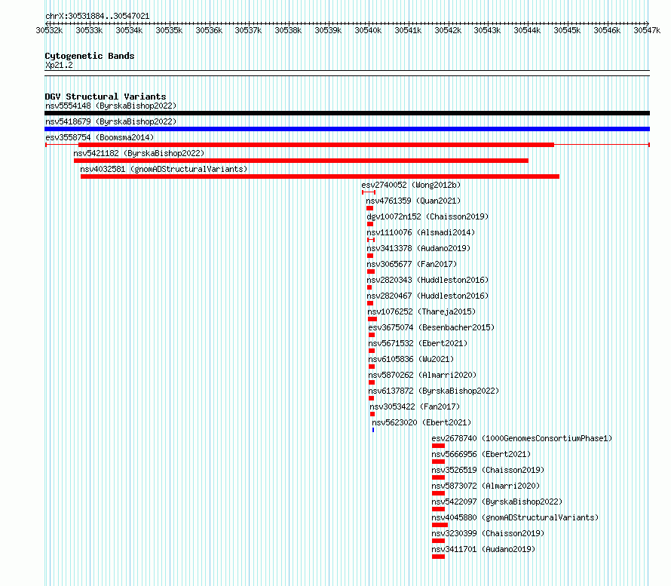The image size is (671, 586).
Task: Select nsv5671532 (Ebert2021) label
Action: coord(418,343)
